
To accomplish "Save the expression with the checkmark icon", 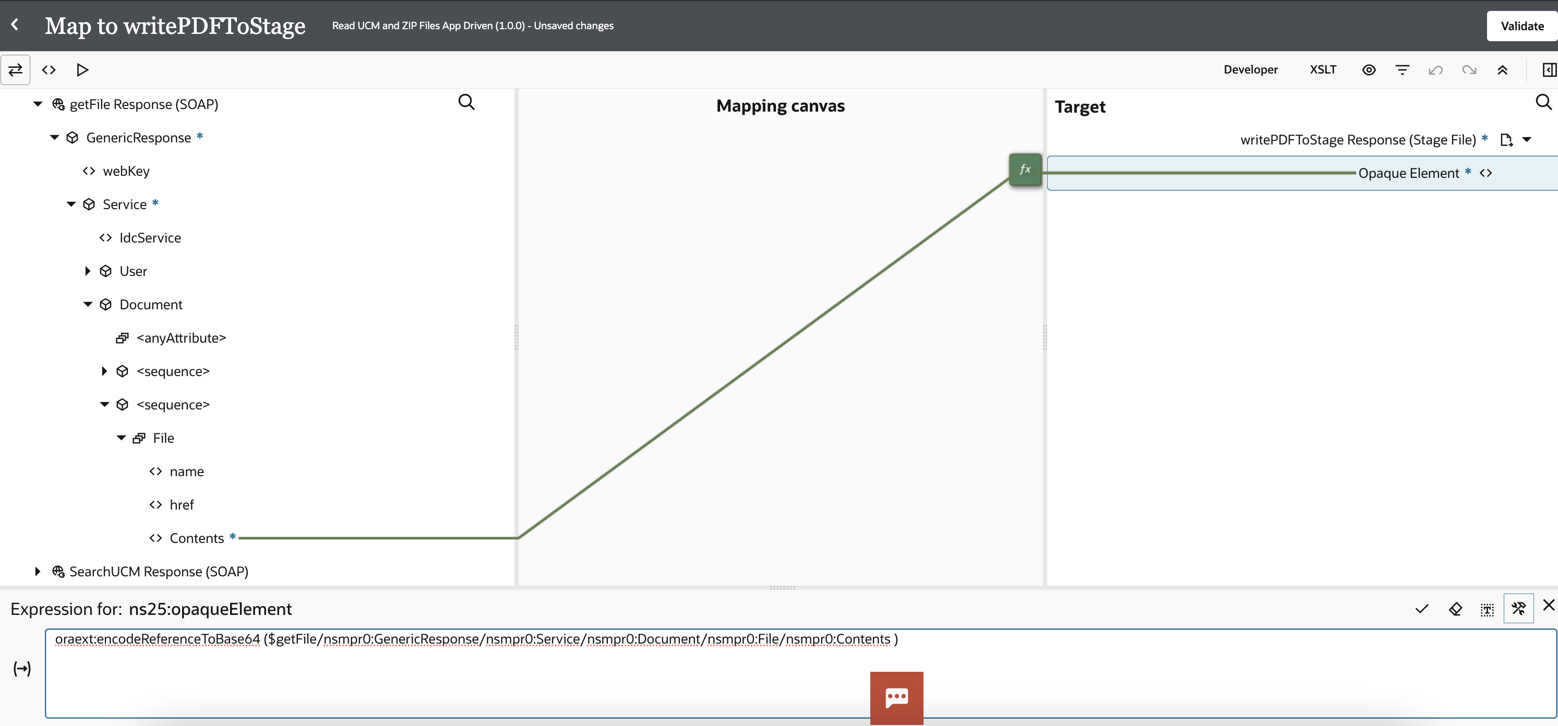I will (1421, 609).
